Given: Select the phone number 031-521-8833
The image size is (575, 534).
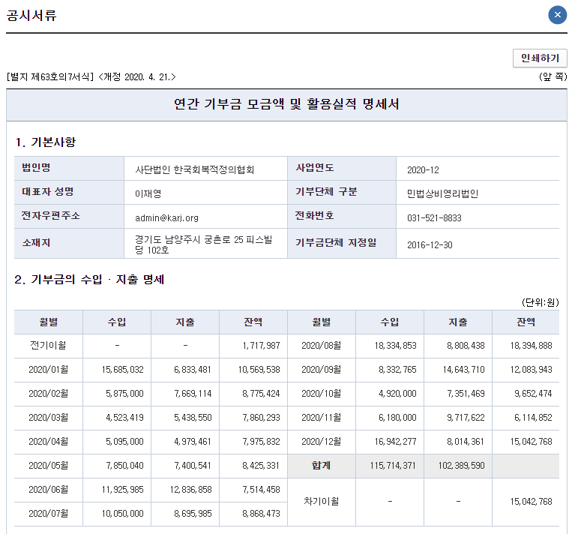Looking at the screenshot, I should tap(434, 217).
